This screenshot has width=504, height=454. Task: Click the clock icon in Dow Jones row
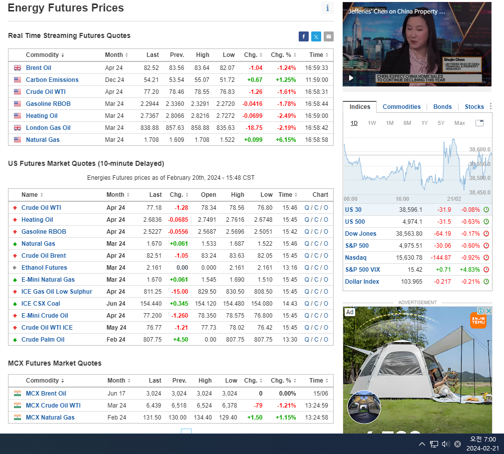[x=487, y=234]
